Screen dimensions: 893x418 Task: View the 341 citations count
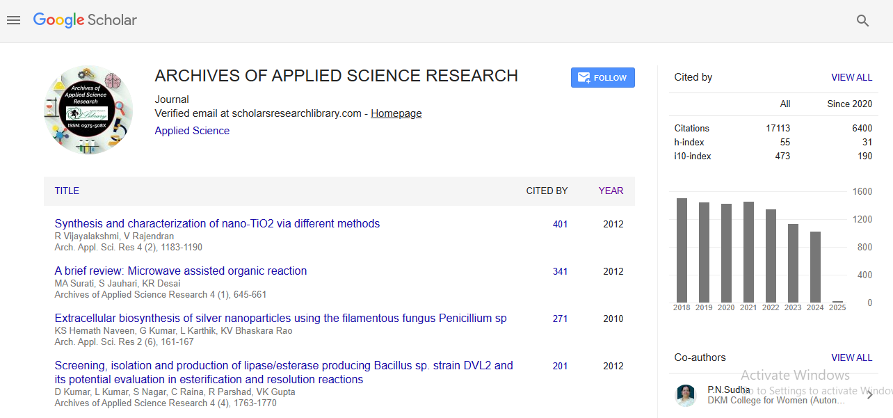pyautogui.click(x=560, y=272)
